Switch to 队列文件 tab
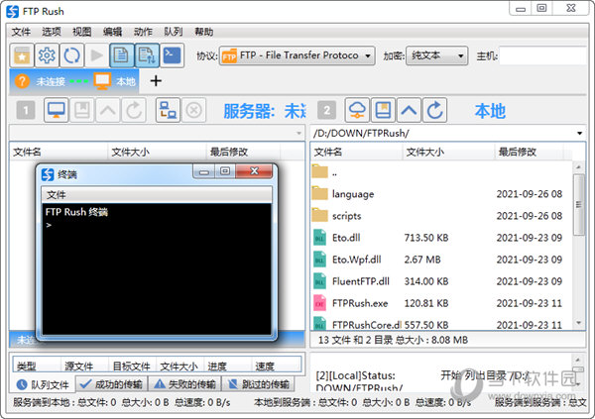This screenshot has height=419, width=595. (x=43, y=384)
